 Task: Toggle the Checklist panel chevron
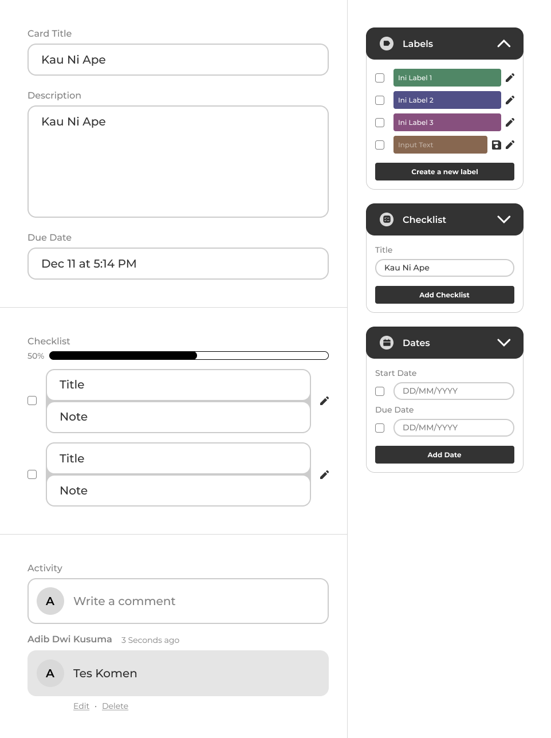coord(503,219)
